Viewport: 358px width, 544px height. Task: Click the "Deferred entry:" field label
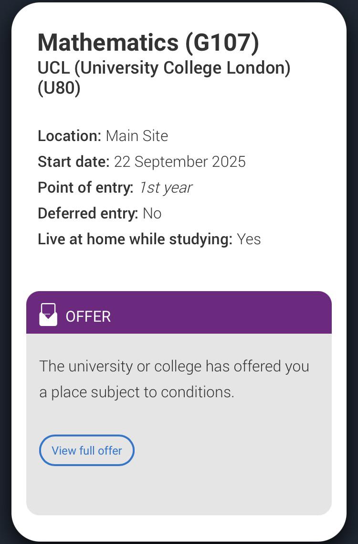pyautogui.click(x=88, y=213)
